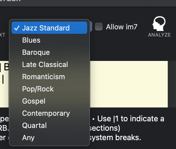Select Any as the style

pos(28,138)
